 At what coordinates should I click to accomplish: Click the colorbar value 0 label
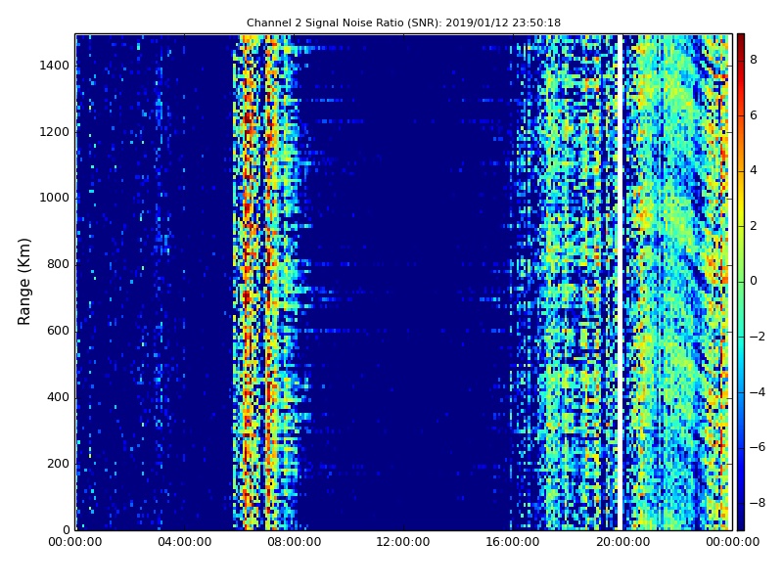pyautogui.click(x=754, y=281)
